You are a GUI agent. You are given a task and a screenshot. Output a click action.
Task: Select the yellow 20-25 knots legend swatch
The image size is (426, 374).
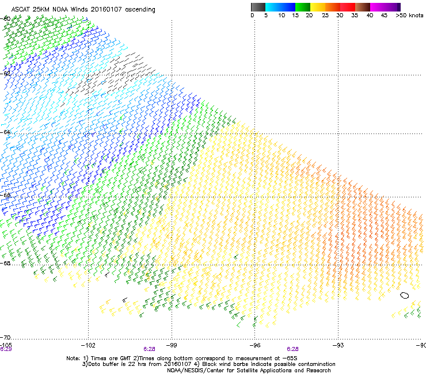pos(318,7)
